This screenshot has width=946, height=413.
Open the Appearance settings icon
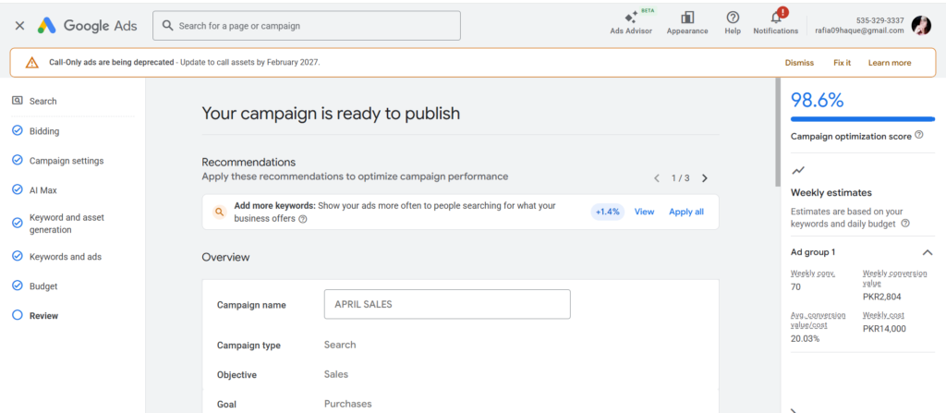(x=687, y=18)
